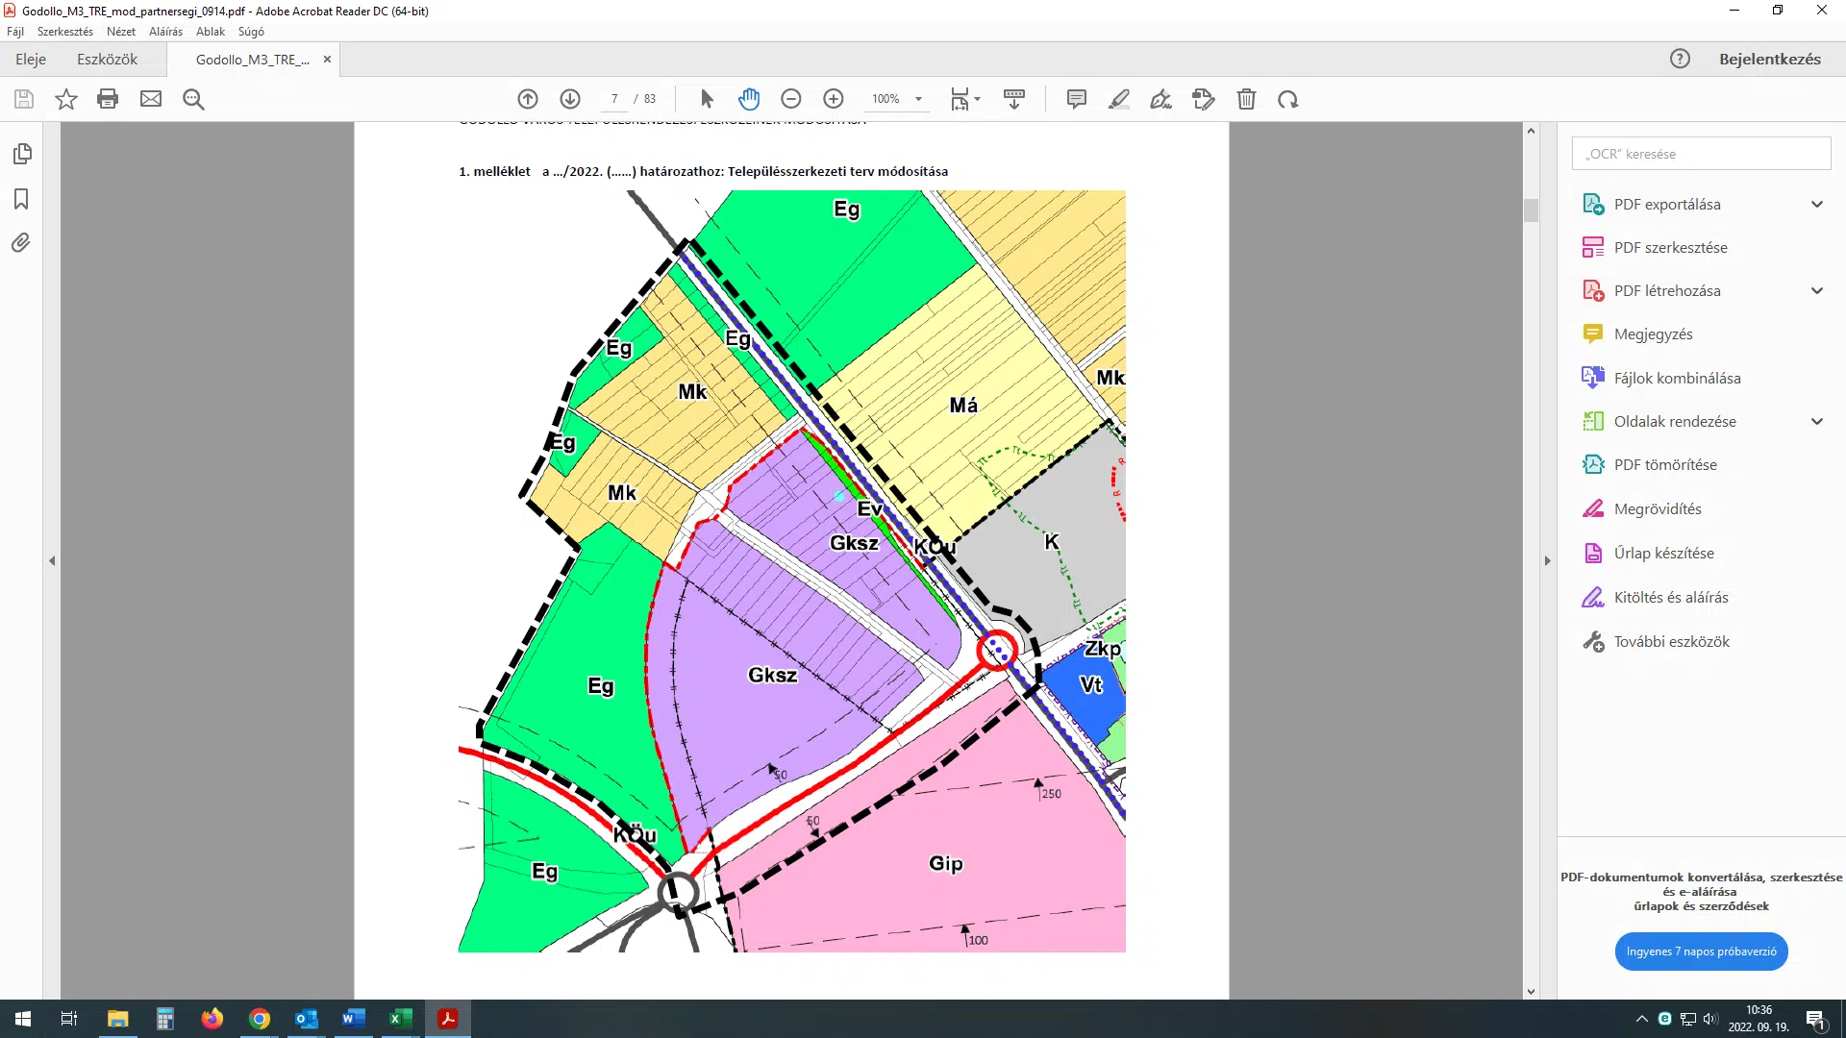
Task: Click the trash delete icon
Action: click(1246, 99)
